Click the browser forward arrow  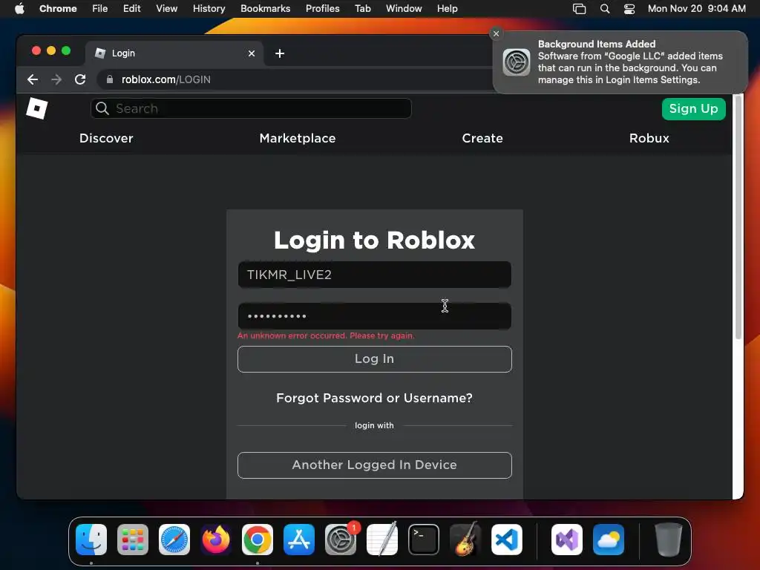pyautogui.click(x=56, y=79)
